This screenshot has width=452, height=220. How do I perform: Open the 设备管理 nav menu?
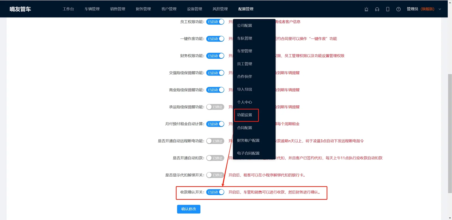[195, 9]
